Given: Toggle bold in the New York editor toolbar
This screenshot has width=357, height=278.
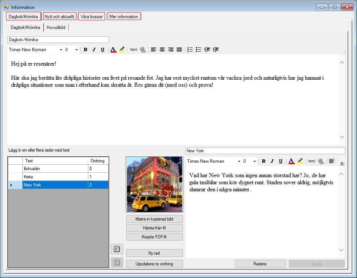Looking at the screenshot, I should [x=263, y=161].
